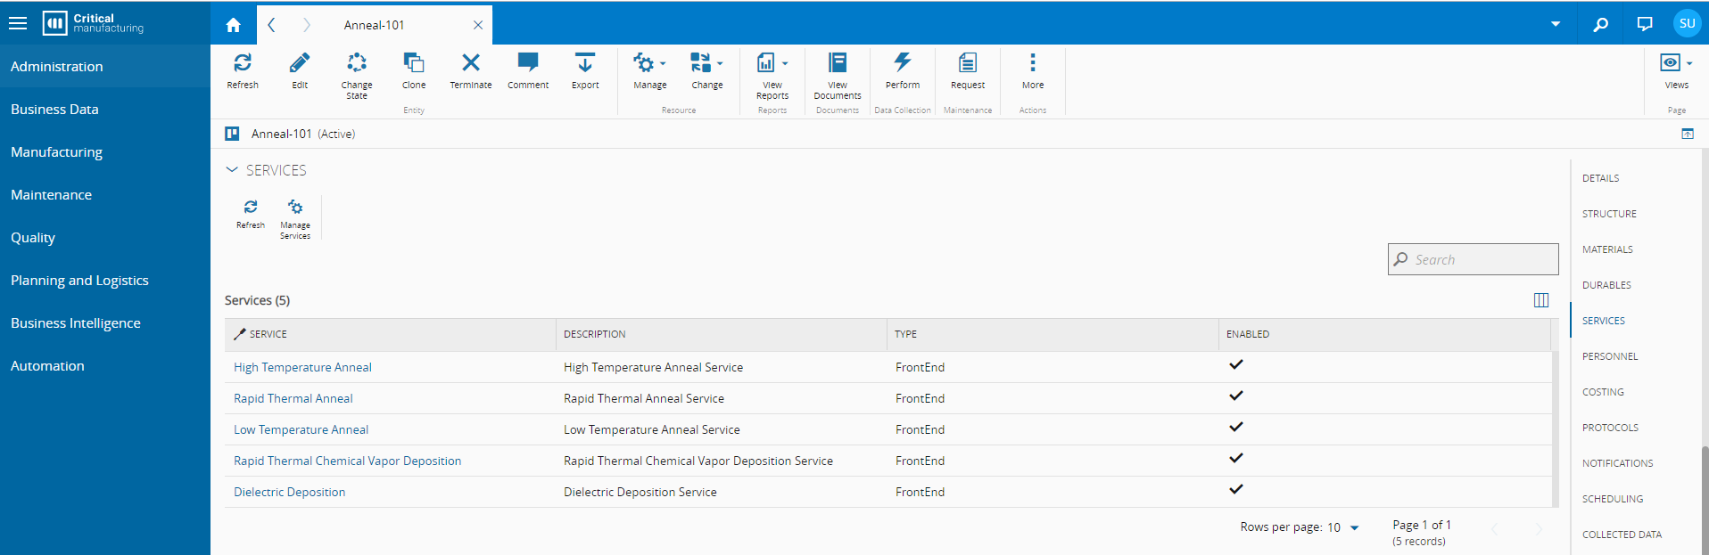Toggle Enabled checkmark for Dielectric Deposition
The image size is (1709, 555).
[x=1235, y=490]
